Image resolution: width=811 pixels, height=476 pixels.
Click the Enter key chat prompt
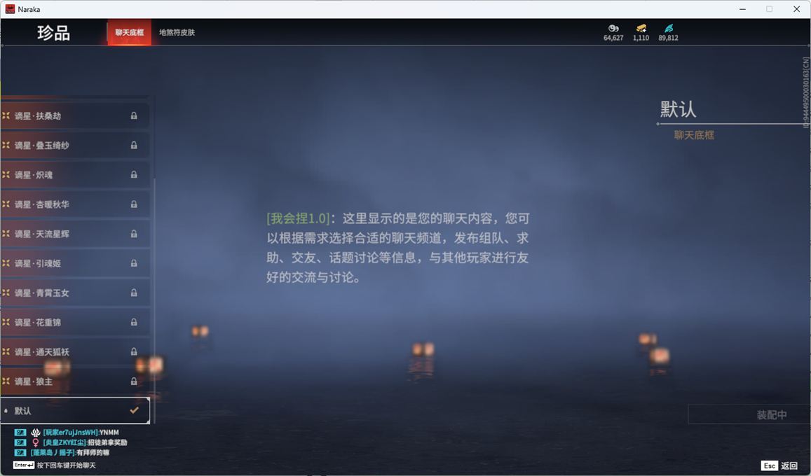click(24, 465)
